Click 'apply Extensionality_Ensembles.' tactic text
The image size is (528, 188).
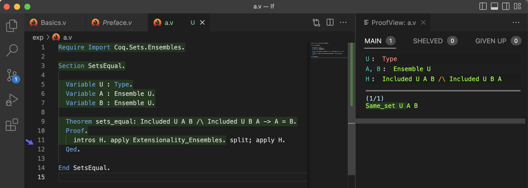tap(168, 140)
